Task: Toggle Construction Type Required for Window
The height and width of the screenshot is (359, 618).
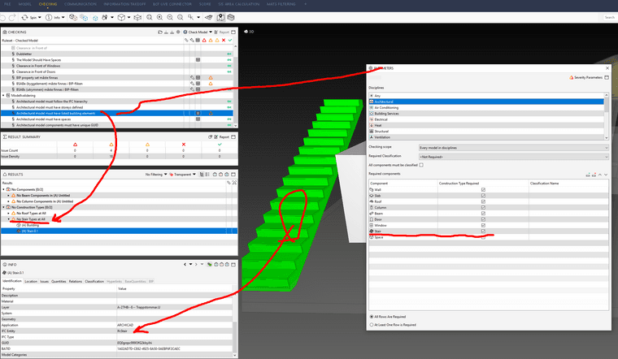Action: (x=483, y=225)
